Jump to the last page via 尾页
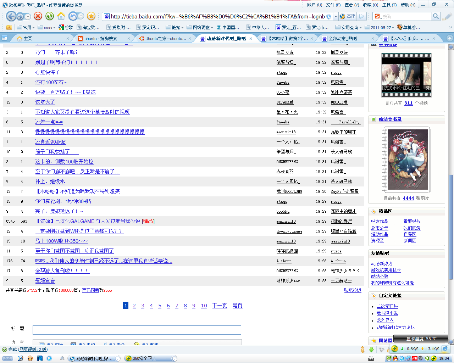 tap(237, 306)
